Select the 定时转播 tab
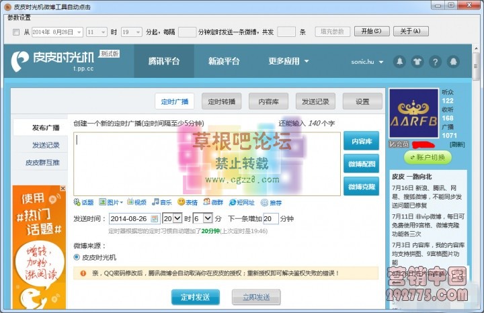The height and width of the screenshot is (313, 484). click(x=222, y=101)
